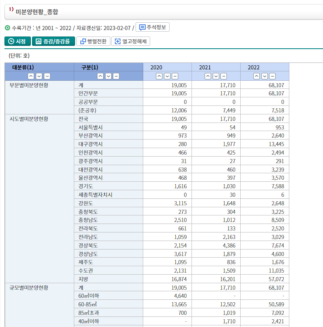Viewport: 323px width, 327px height.
Task: Select the 전라남도 row label
Action: [x=88, y=237]
